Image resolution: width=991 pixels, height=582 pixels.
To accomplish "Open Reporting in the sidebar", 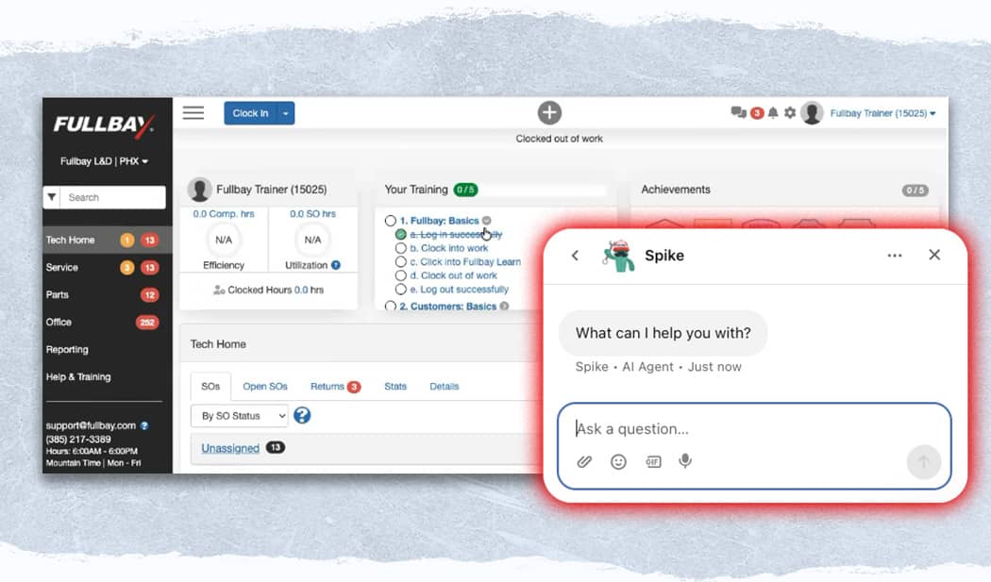I will click(x=108, y=349).
